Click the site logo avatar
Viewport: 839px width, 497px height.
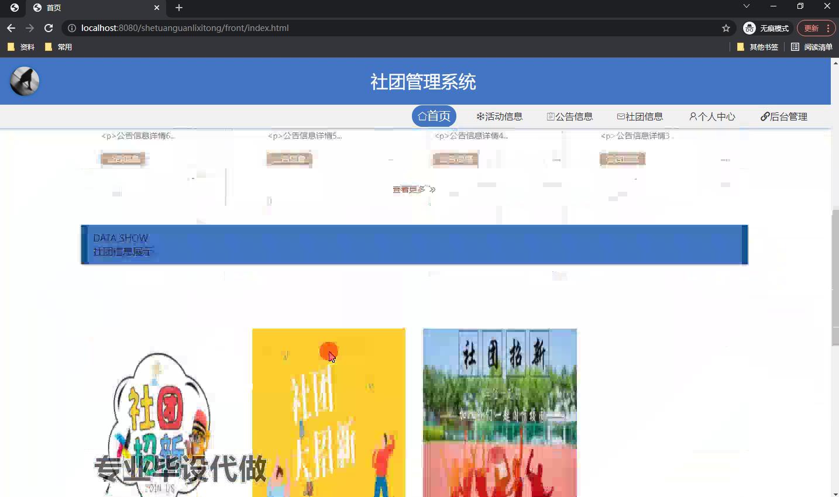[x=25, y=81]
